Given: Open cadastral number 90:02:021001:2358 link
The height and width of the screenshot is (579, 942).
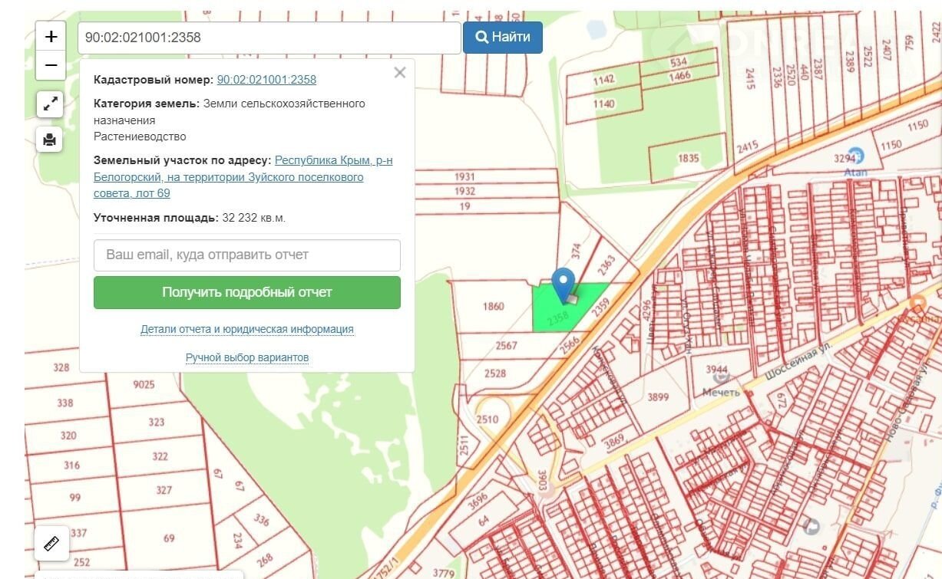Looking at the screenshot, I should (266, 80).
